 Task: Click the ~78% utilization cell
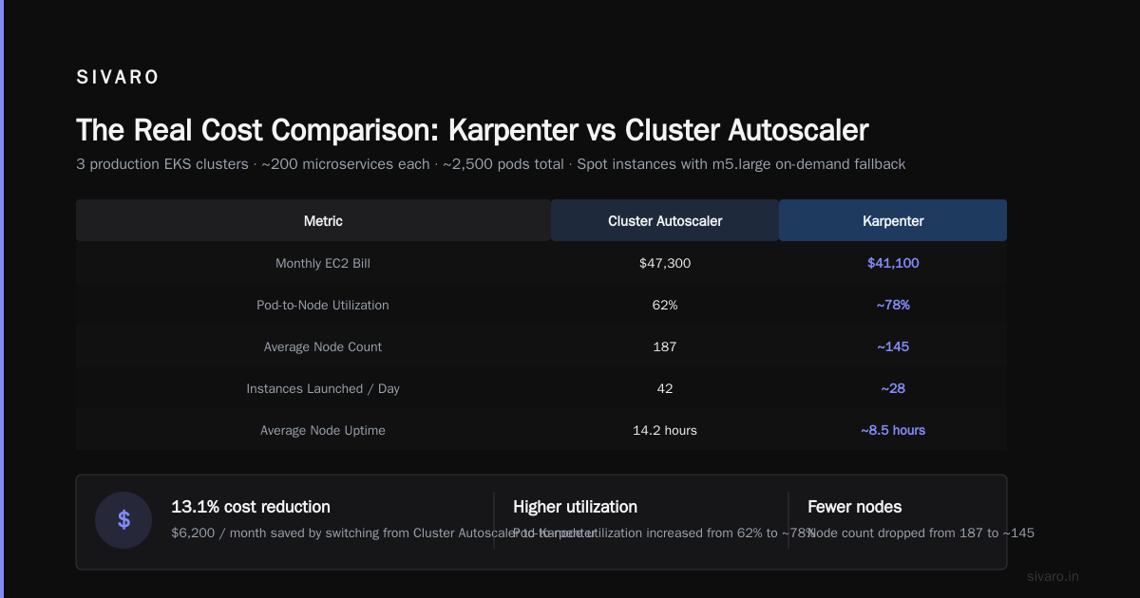893,305
